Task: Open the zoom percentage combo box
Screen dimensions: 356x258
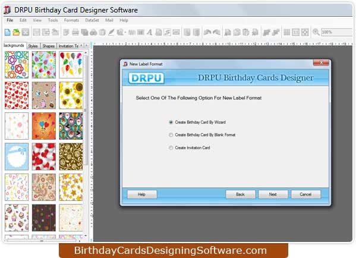Action: coord(337,32)
